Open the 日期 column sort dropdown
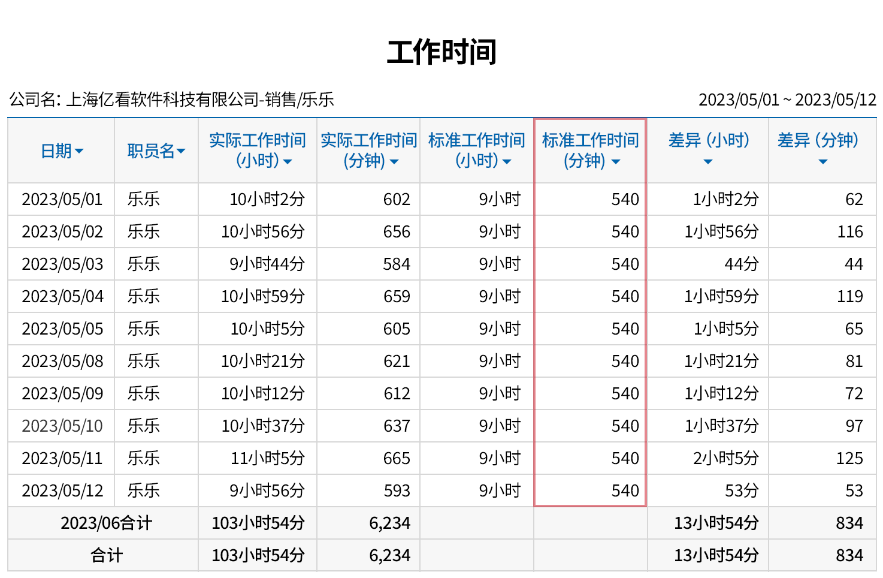Image resolution: width=883 pixels, height=578 pixels. (x=81, y=151)
